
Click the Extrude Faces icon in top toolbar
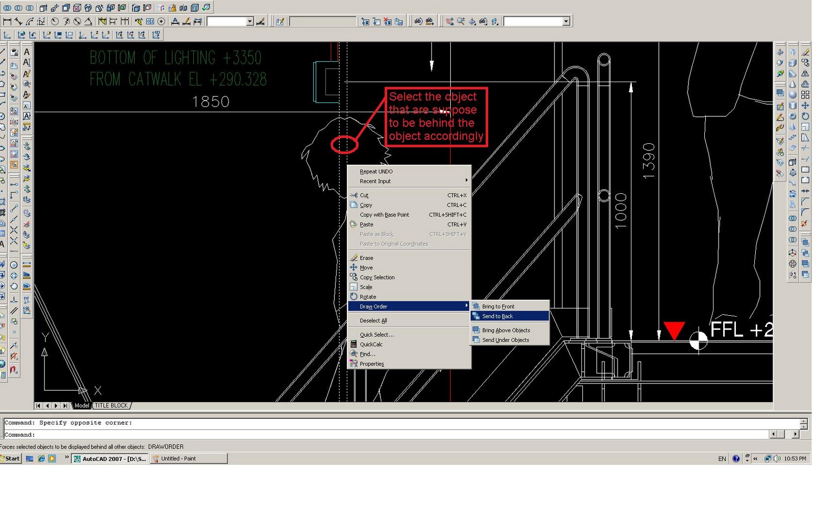pyautogui.click(x=43, y=8)
